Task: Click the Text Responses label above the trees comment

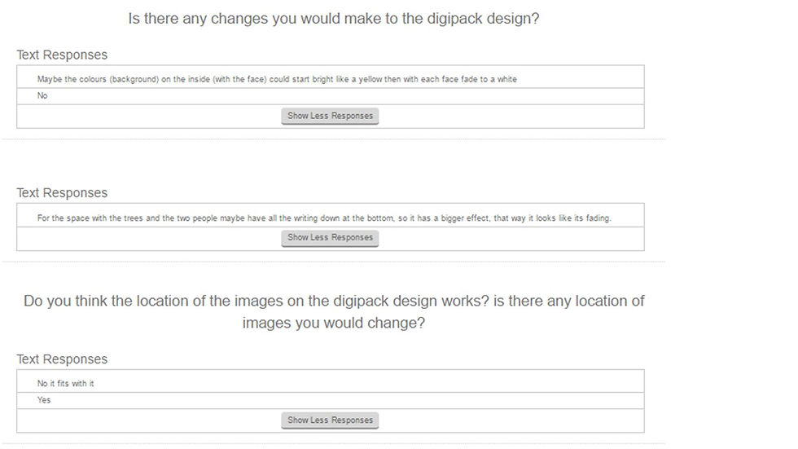Action: click(x=62, y=193)
